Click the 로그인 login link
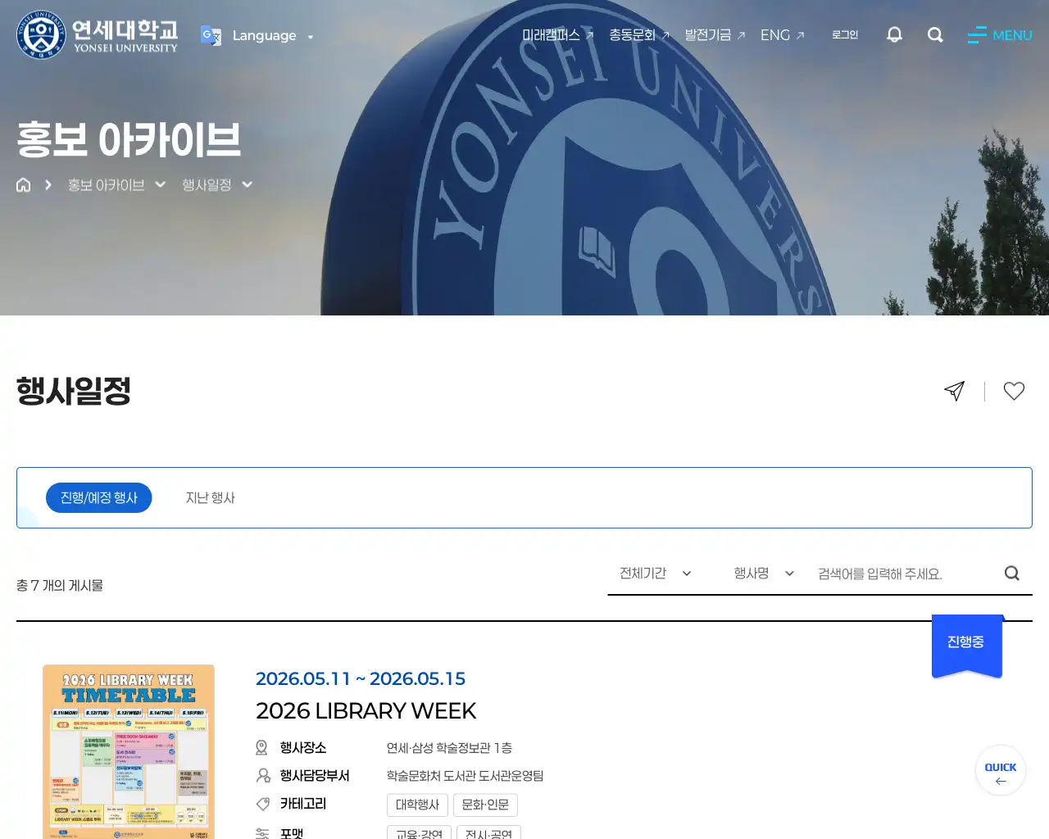Image resolution: width=1049 pixels, height=839 pixels. point(845,35)
